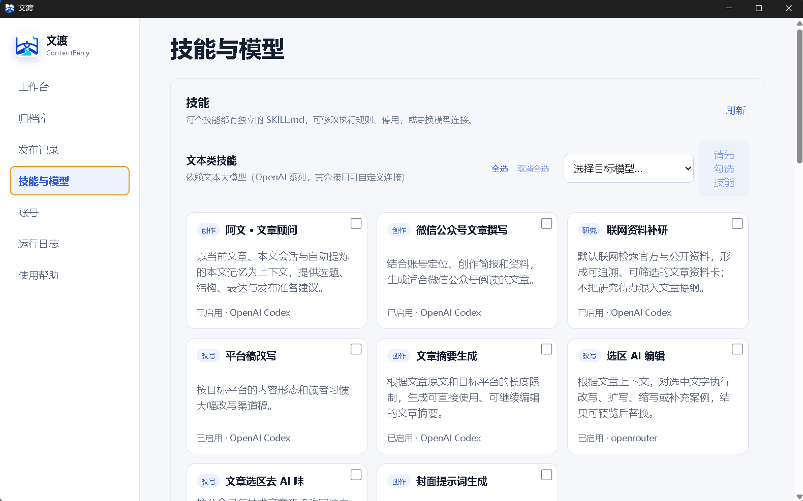803x501 pixels.
Task: Click the 创作 tag on 阿文 • 文章顾问
Action: pyautogui.click(x=208, y=230)
